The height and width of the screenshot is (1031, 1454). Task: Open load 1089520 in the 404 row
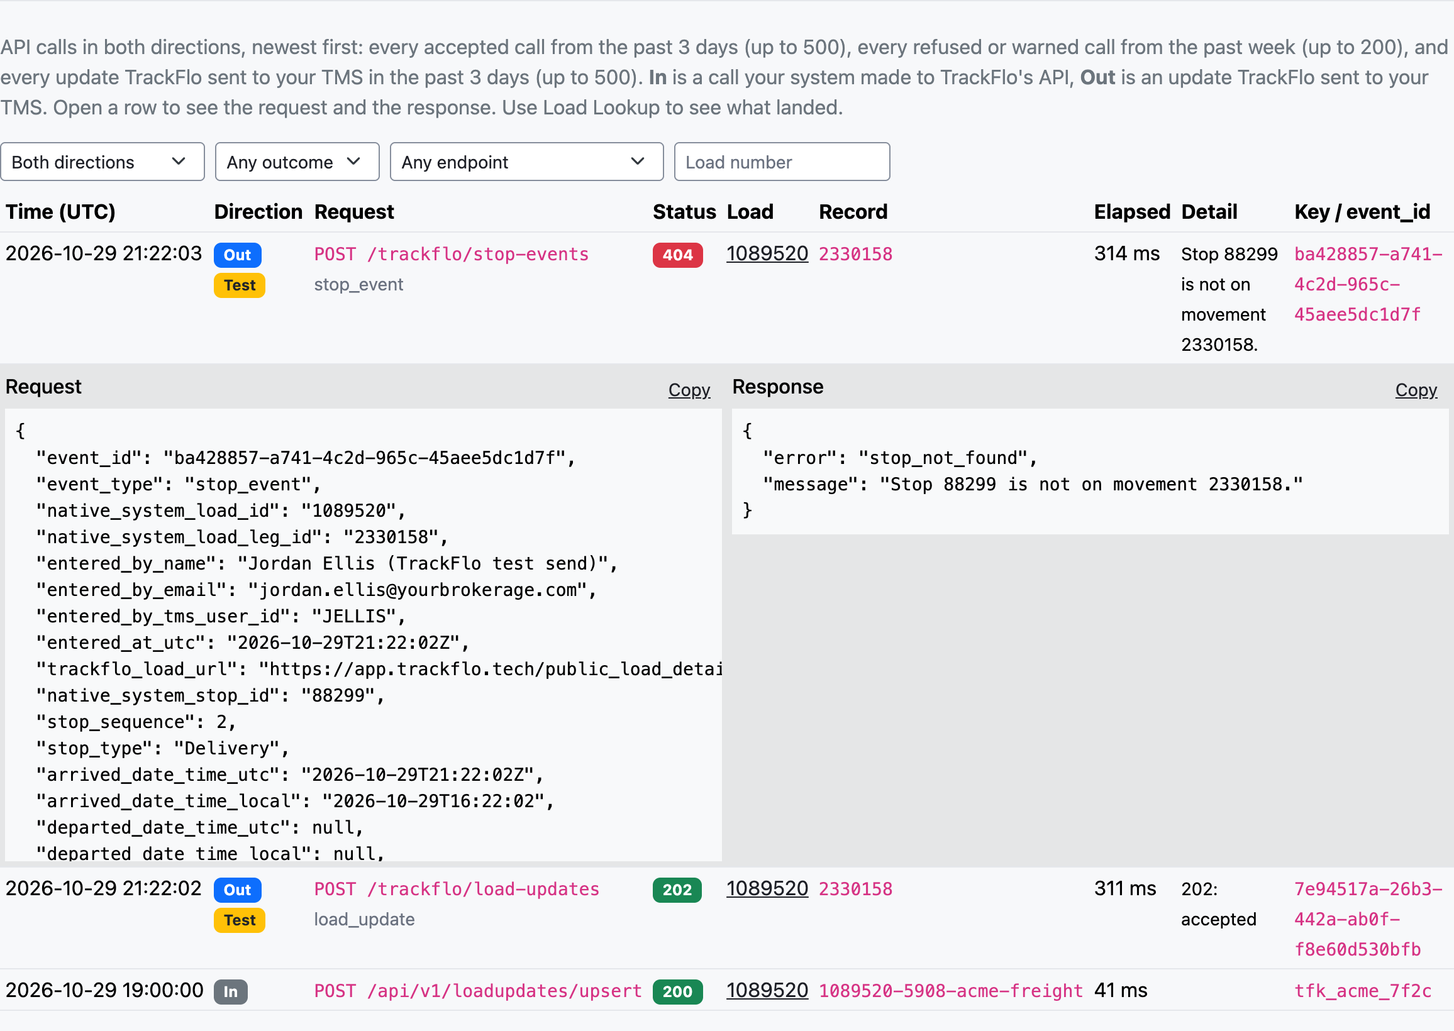(x=767, y=254)
